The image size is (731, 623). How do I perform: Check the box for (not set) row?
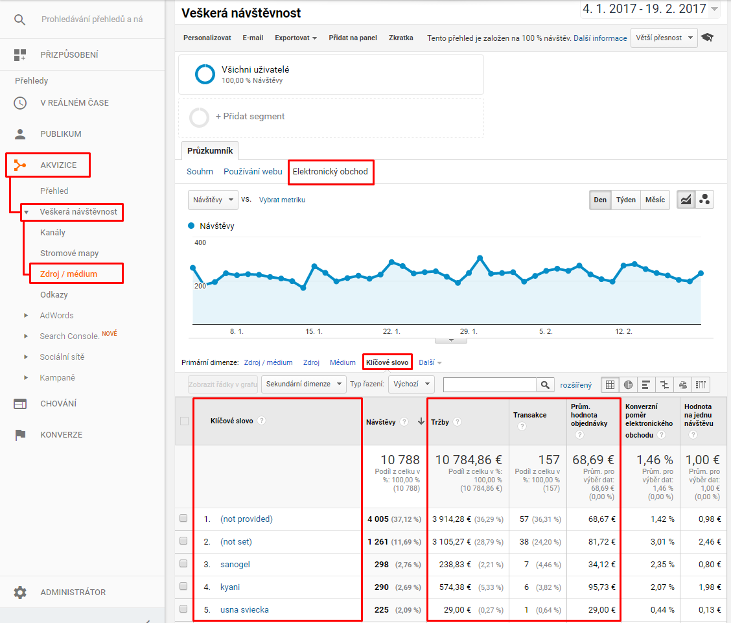click(x=183, y=541)
